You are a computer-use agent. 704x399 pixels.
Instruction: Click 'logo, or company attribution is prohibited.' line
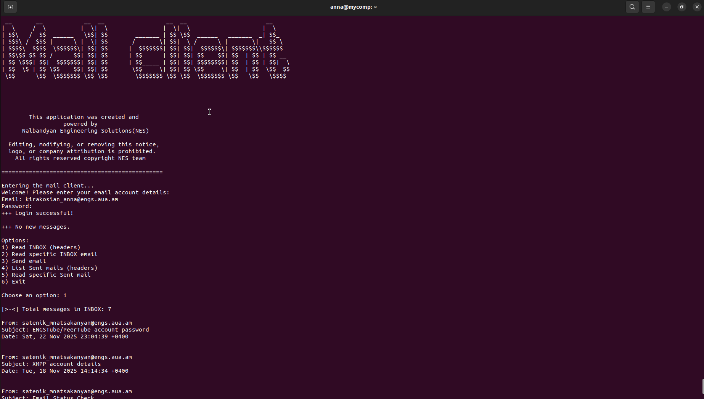(x=82, y=152)
